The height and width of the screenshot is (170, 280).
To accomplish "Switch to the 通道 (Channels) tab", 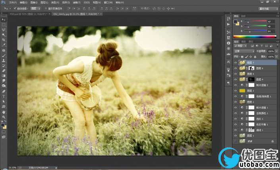I will coord(243,42).
